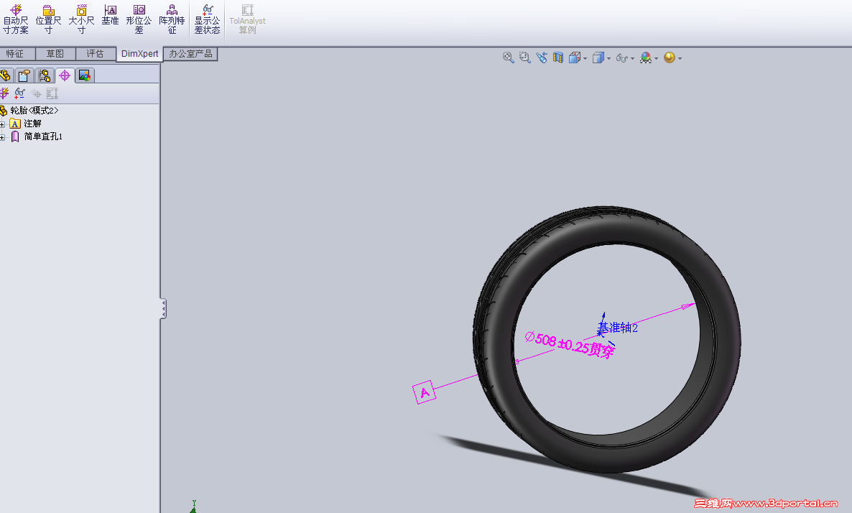852x513 pixels.
Task: Open the 办公室产品 tab
Action: click(x=190, y=54)
